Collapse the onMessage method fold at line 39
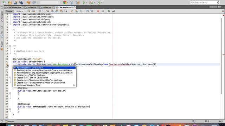The height and width of the screenshot is (126, 225). [x=10, y=109]
